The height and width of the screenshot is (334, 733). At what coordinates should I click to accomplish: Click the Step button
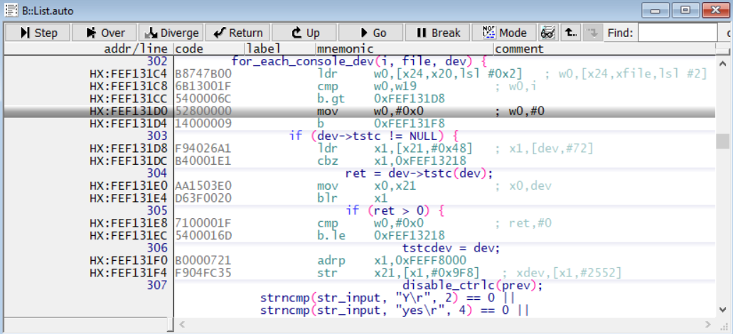pos(38,33)
